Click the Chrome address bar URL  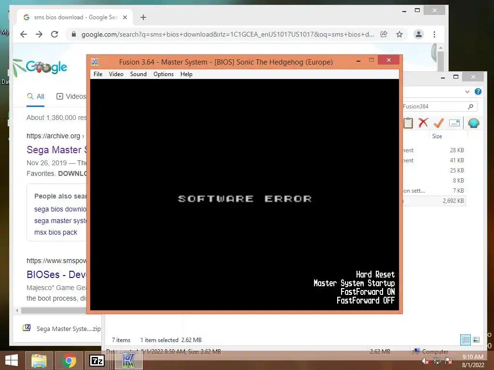point(228,34)
